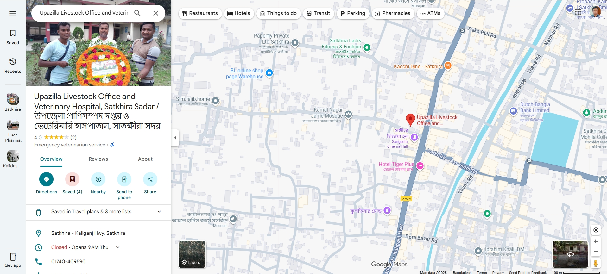This screenshot has width=607, height=274.
Task: Expand Saved in Travel plans lists
Action: click(159, 212)
